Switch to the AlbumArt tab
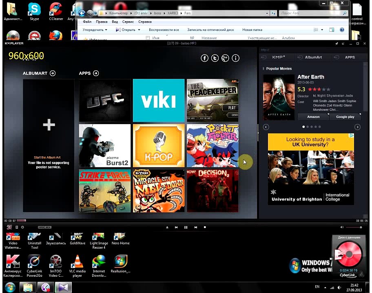372x293 pixels. (x=313, y=57)
